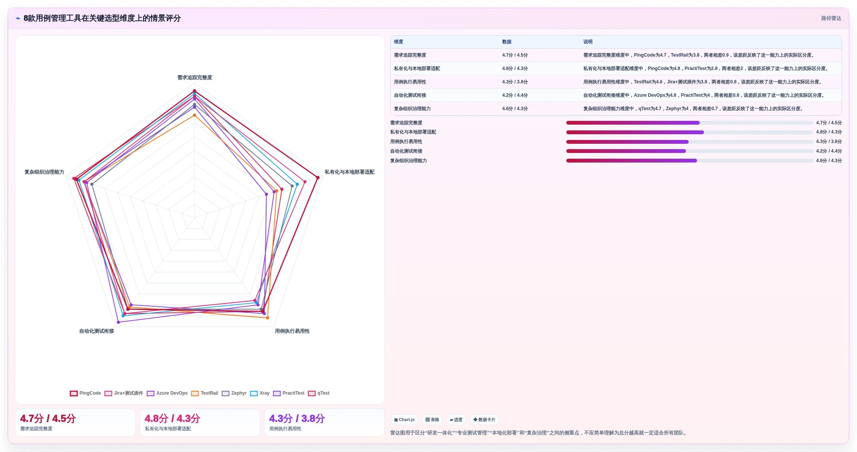Click the 路径雷达 label in the header
The image size is (857, 452).
pyautogui.click(x=831, y=18)
